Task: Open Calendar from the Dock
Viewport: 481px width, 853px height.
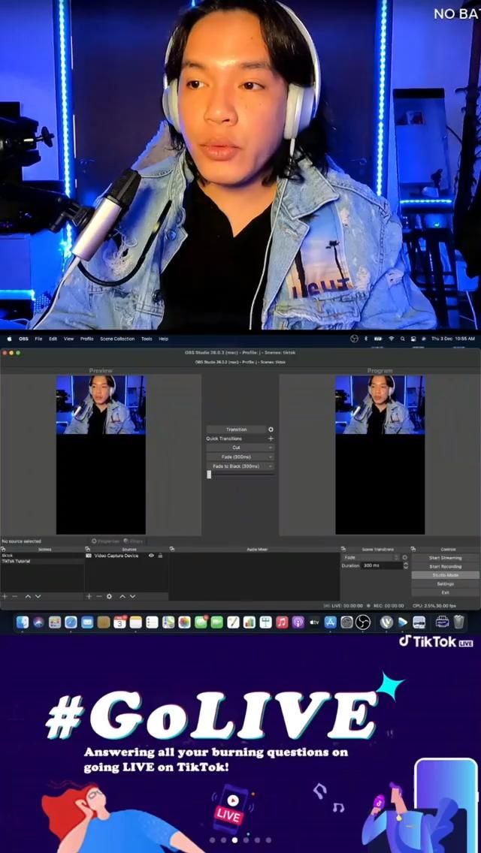Action: point(119,622)
